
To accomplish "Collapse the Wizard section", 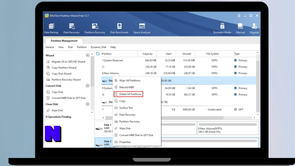I will (88, 55).
